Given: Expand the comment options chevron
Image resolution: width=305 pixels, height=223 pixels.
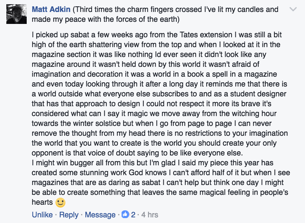Looking at the screenshot, I should click(x=293, y=10).
